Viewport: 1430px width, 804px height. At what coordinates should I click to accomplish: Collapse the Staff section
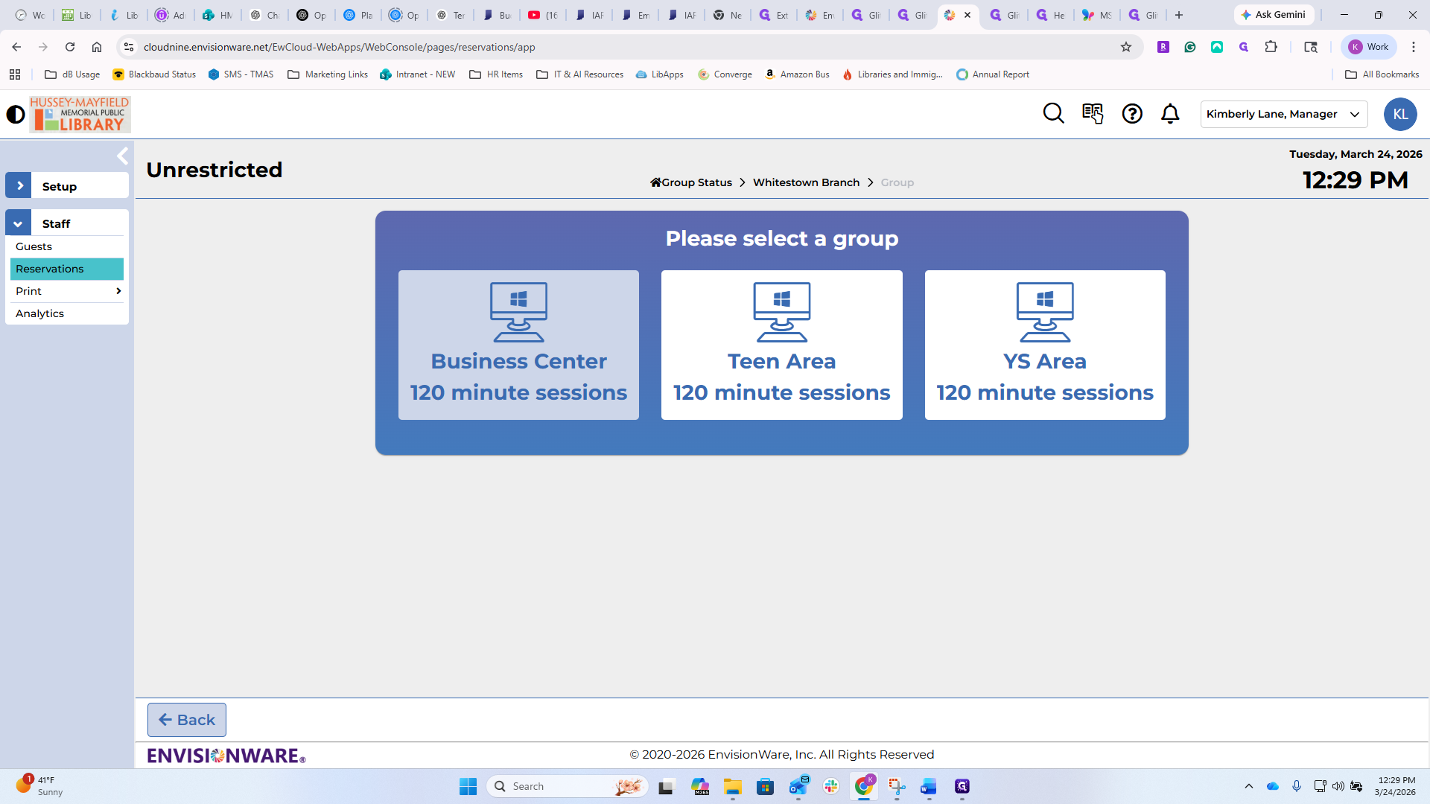pos(19,223)
